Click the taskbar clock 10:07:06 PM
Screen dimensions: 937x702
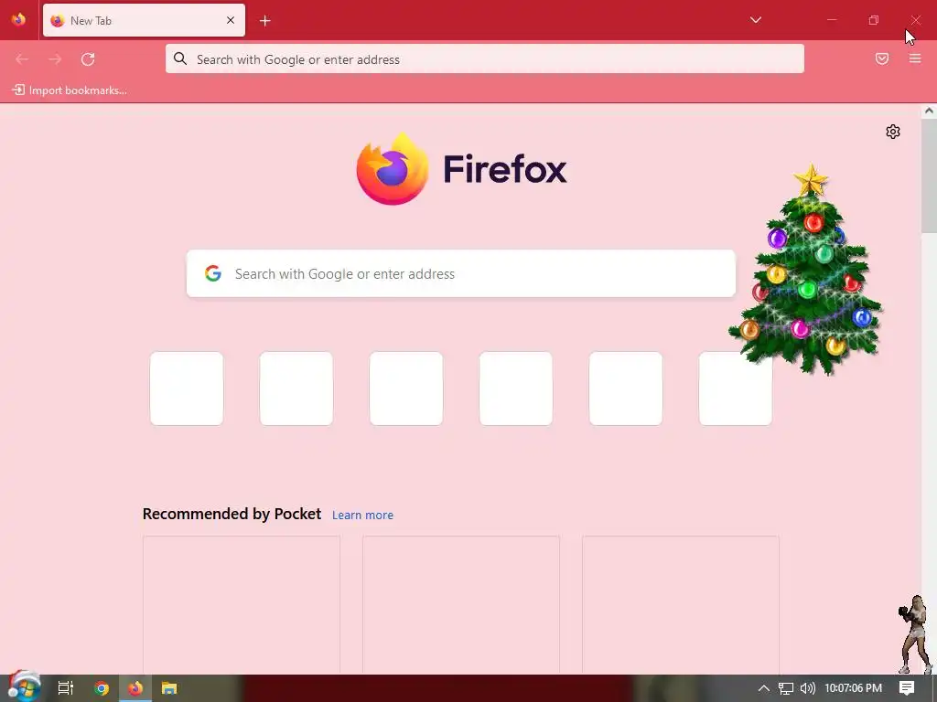tap(854, 688)
